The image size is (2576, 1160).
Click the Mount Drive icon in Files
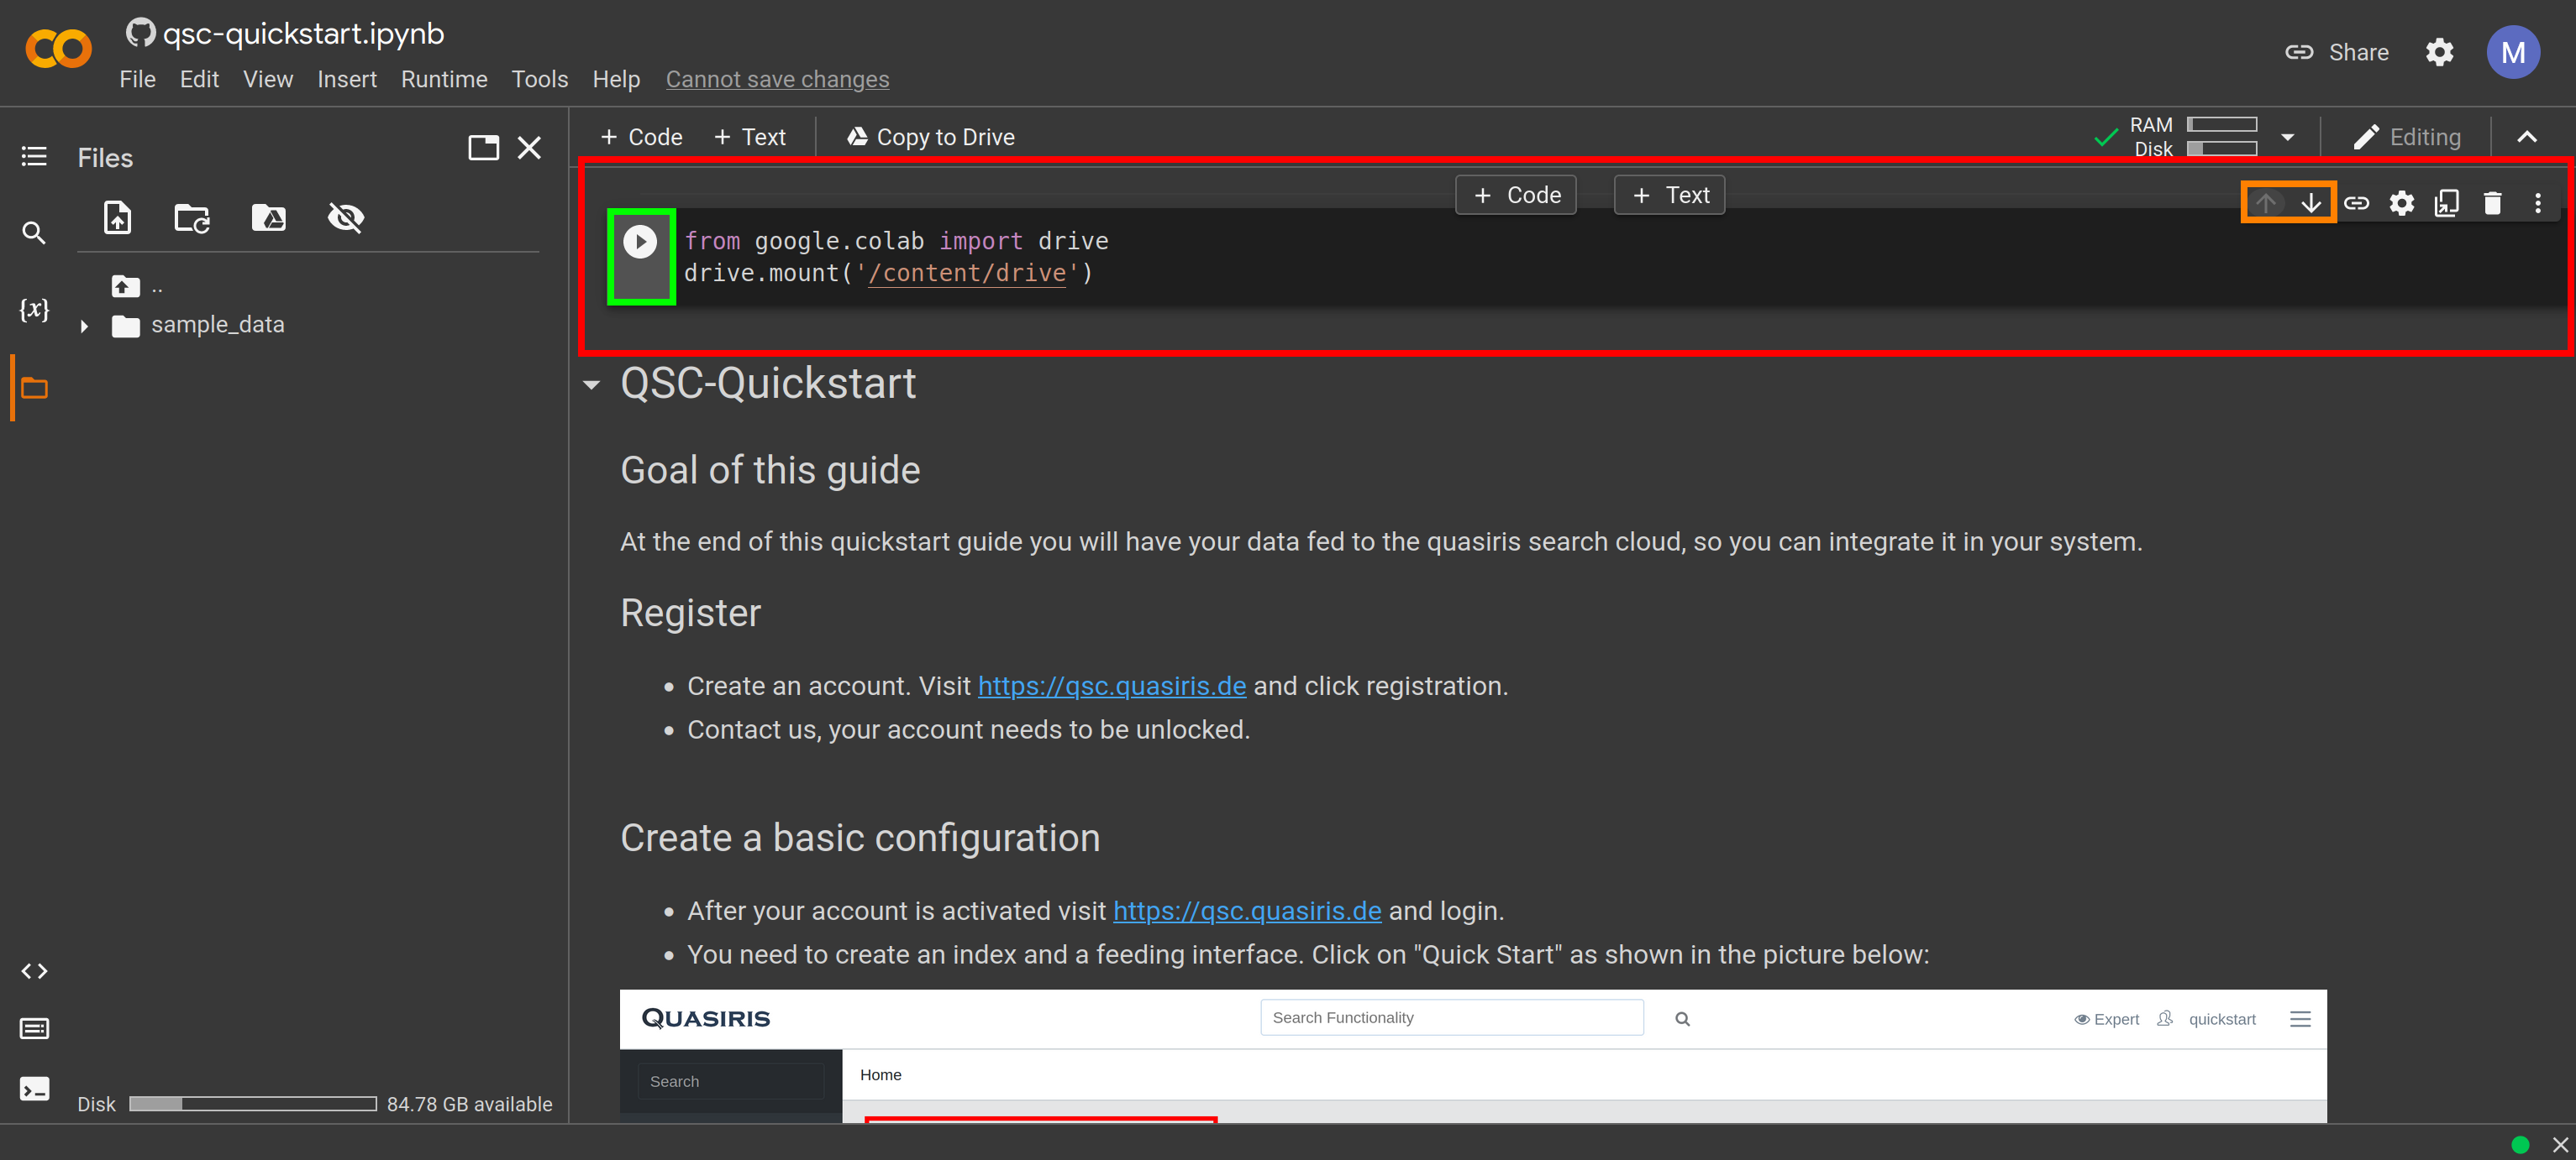point(268,217)
